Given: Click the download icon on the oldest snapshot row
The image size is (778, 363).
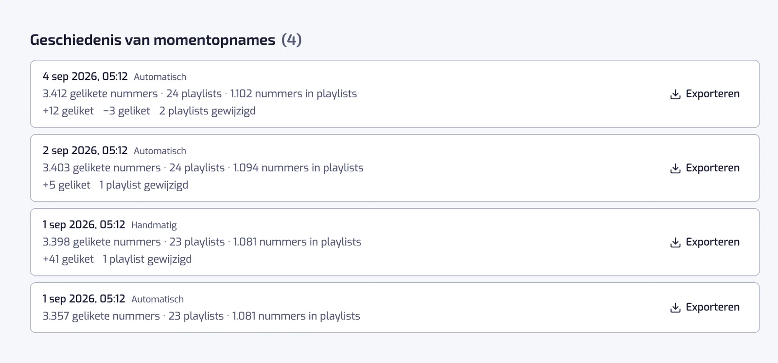Looking at the screenshot, I should (x=675, y=308).
